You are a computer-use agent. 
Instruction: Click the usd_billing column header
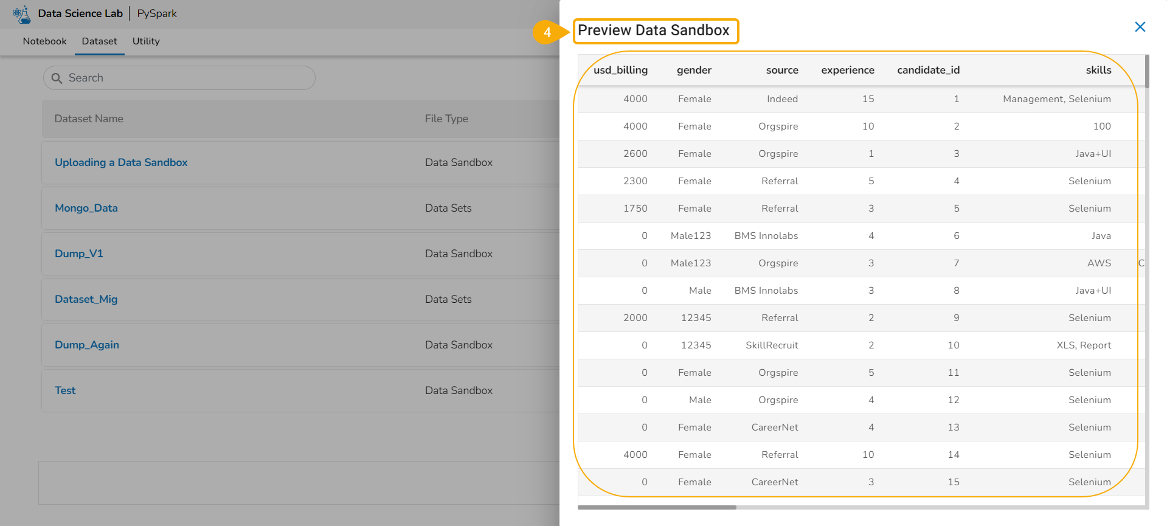coord(620,70)
